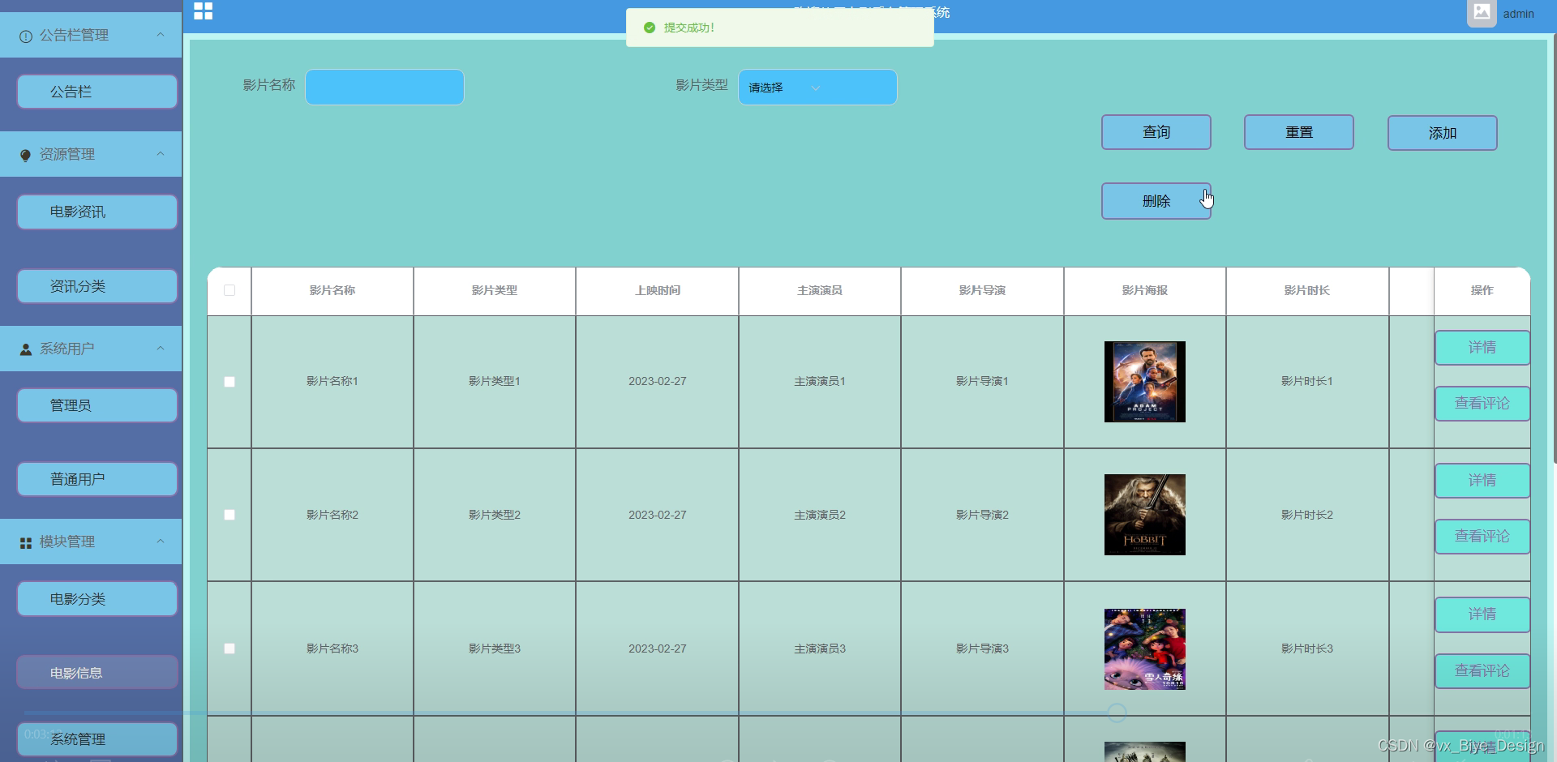Click cell 影片导演3
The height and width of the screenshot is (762, 1557).
pos(982,649)
